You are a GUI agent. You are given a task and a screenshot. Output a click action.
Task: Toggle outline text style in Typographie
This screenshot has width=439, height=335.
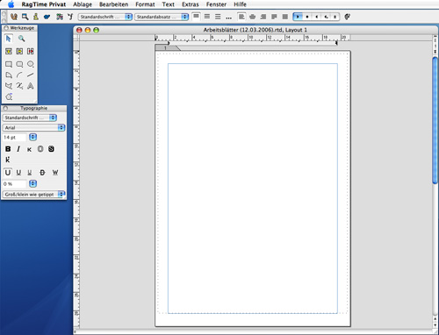(x=40, y=149)
